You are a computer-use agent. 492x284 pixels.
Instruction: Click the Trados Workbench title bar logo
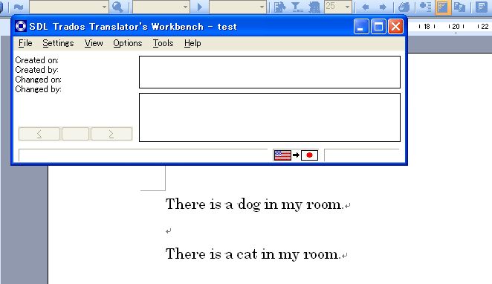21,26
